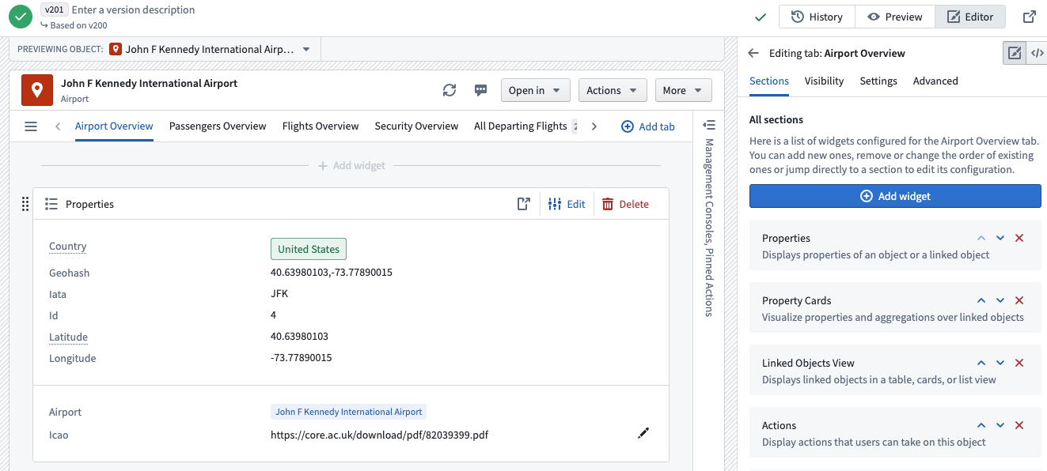Remove the Linked Objects View section
The height and width of the screenshot is (471, 1047).
tap(1019, 363)
